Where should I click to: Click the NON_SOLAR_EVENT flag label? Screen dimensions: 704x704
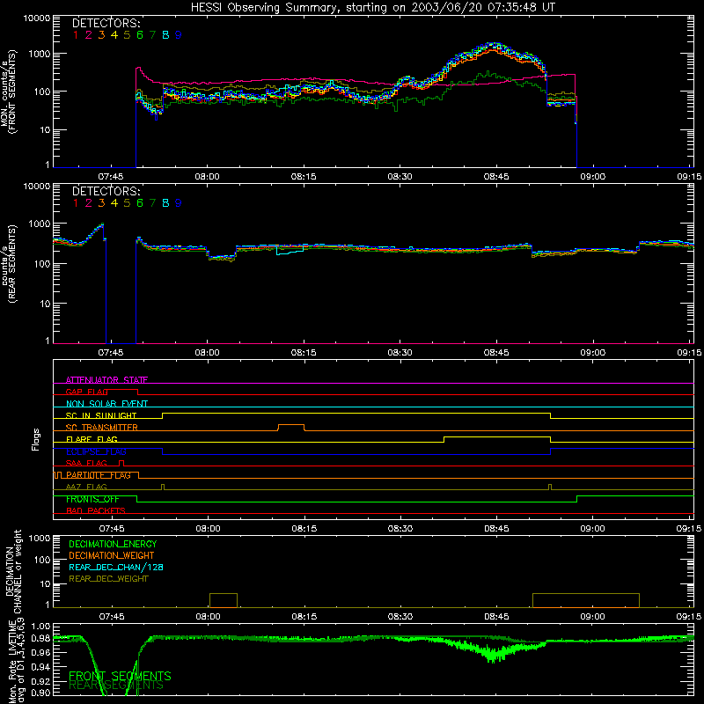click(106, 404)
